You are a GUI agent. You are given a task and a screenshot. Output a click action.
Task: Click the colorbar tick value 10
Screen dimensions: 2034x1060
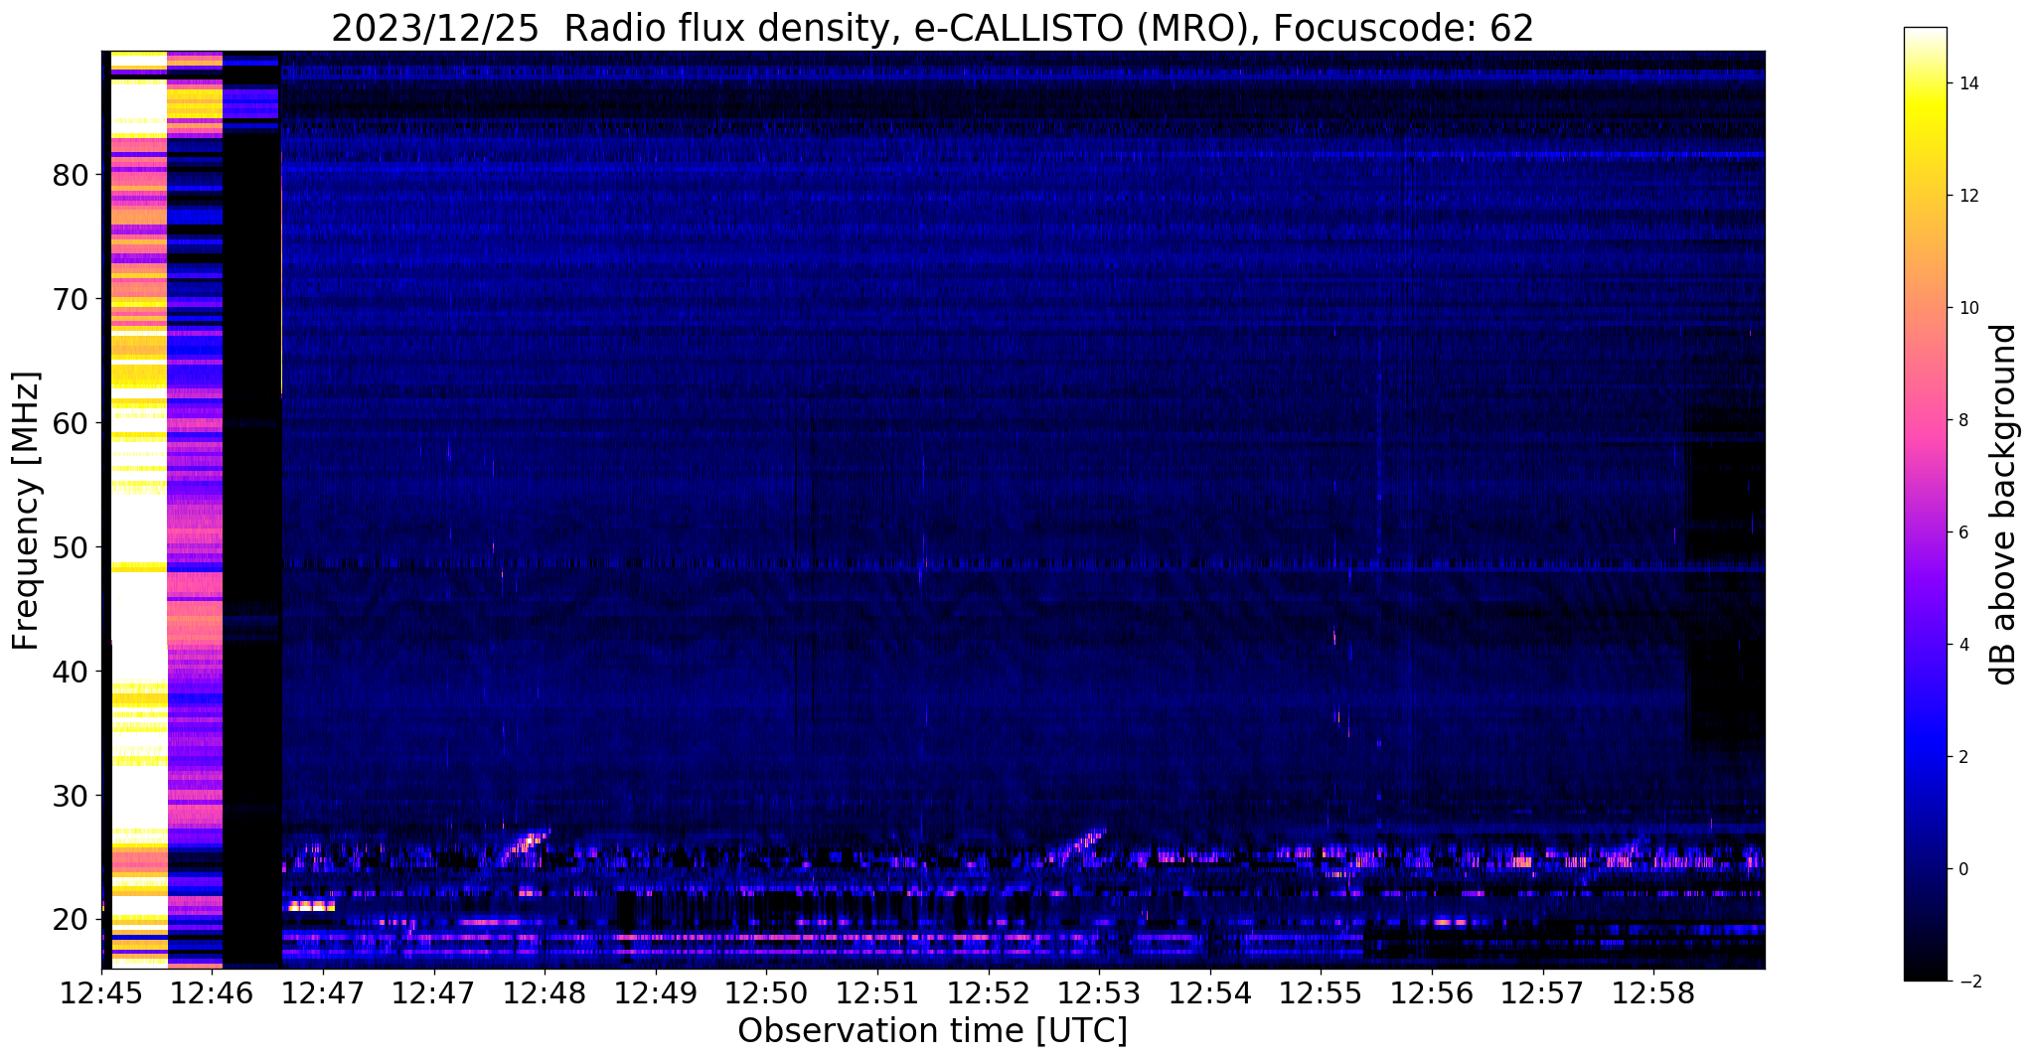pos(1967,308)
